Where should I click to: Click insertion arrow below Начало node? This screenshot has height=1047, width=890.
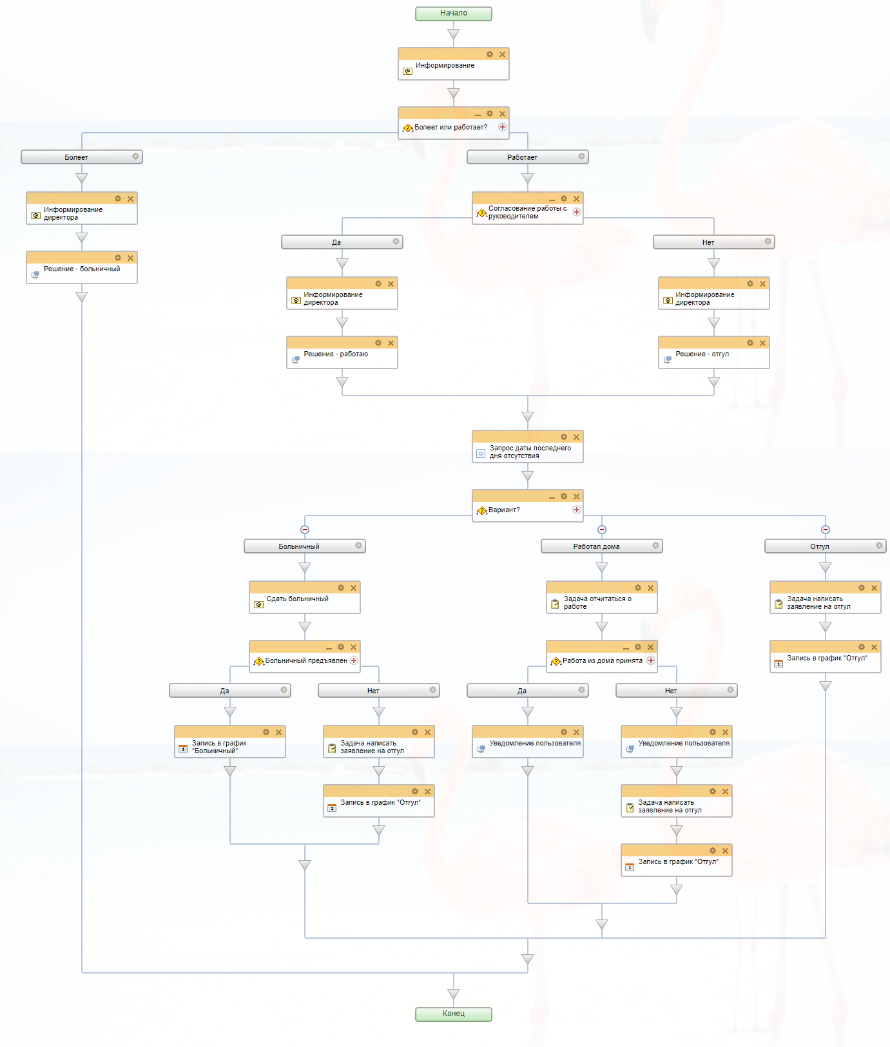coord(454,34)
